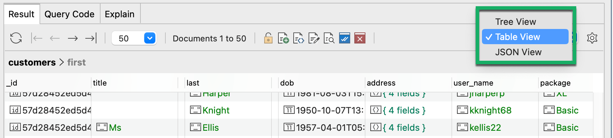Switch to the Query Code tab
Viewport: 613px width, 138px height.
point(70,14)
